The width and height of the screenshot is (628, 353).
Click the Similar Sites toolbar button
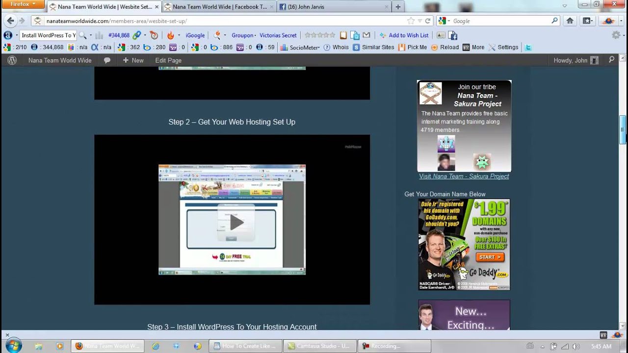(373, 48)
